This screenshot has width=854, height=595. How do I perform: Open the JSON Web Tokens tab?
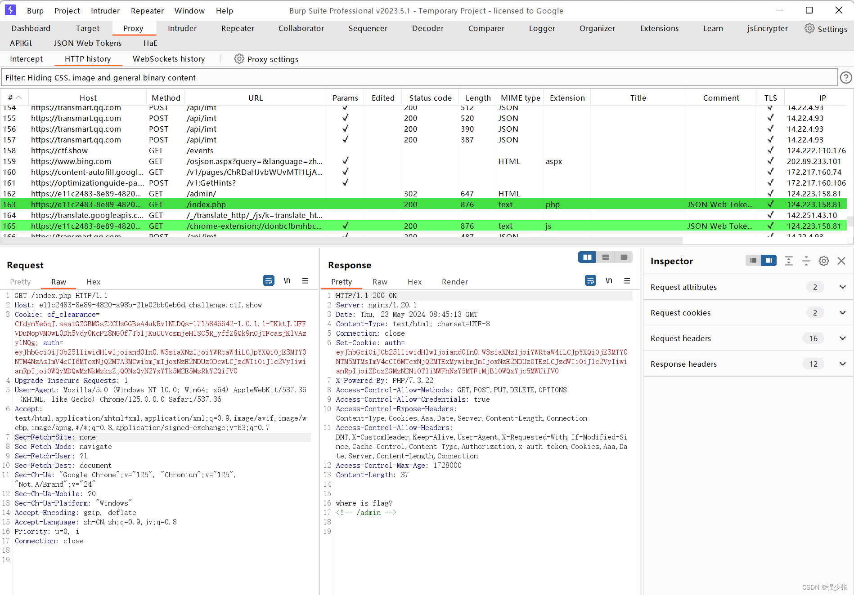tap(88, 43)
